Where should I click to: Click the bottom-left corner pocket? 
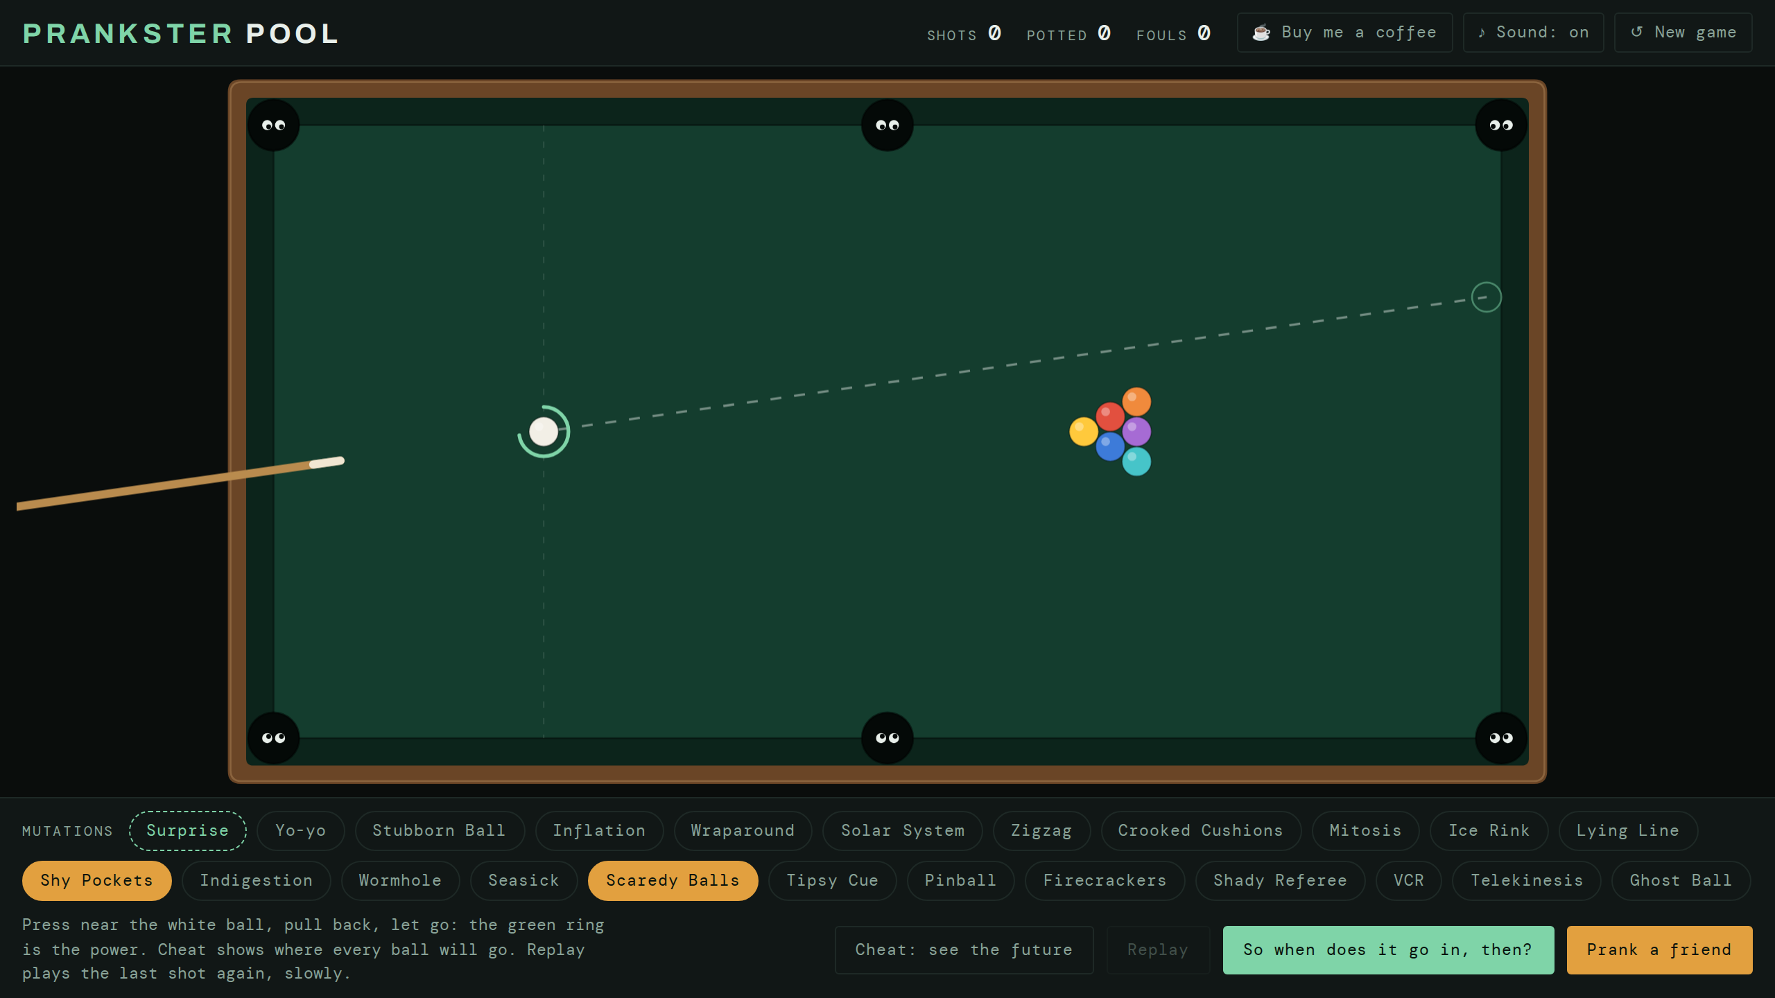[274, 738]
